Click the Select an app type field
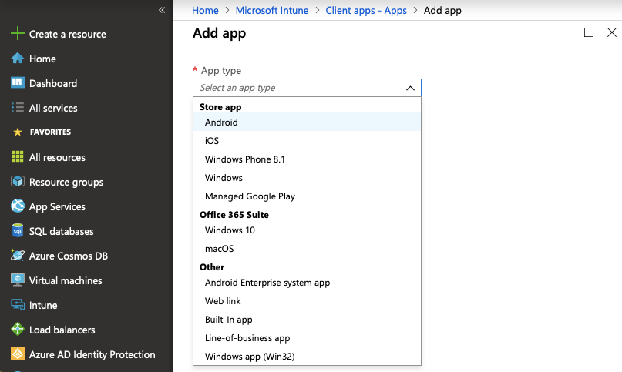Screen dimensions: 622x372 (307, 88)
